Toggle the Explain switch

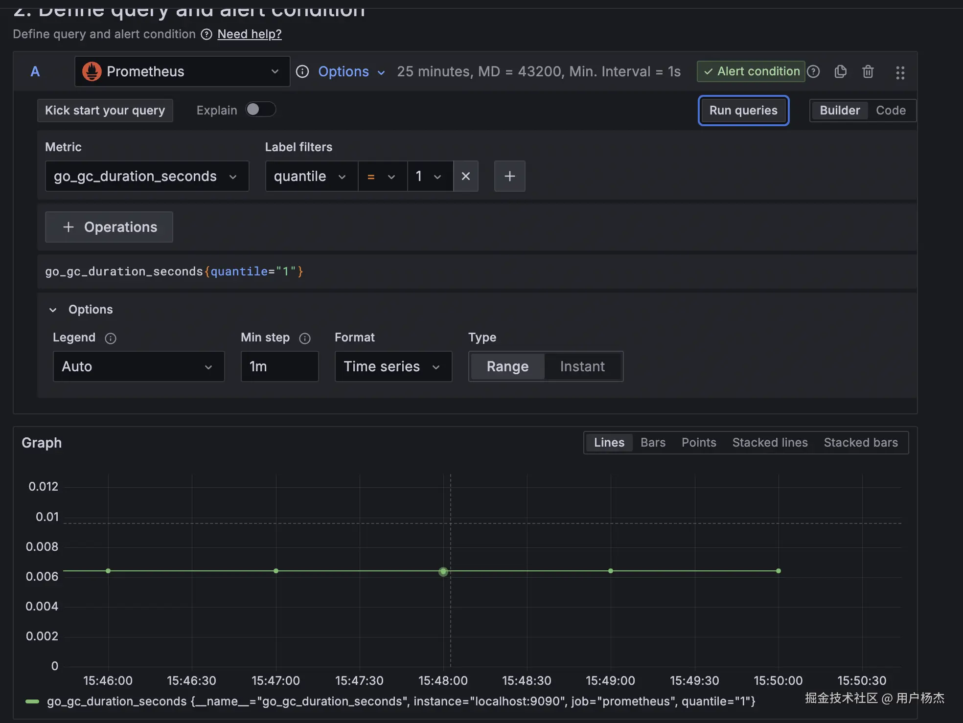click(260, 110)
